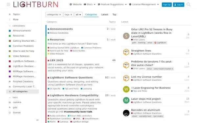The height and width of the screenshot is (123, 197).
Task: Open Barcodes on aluminum topic
Action: coord(145,110)
